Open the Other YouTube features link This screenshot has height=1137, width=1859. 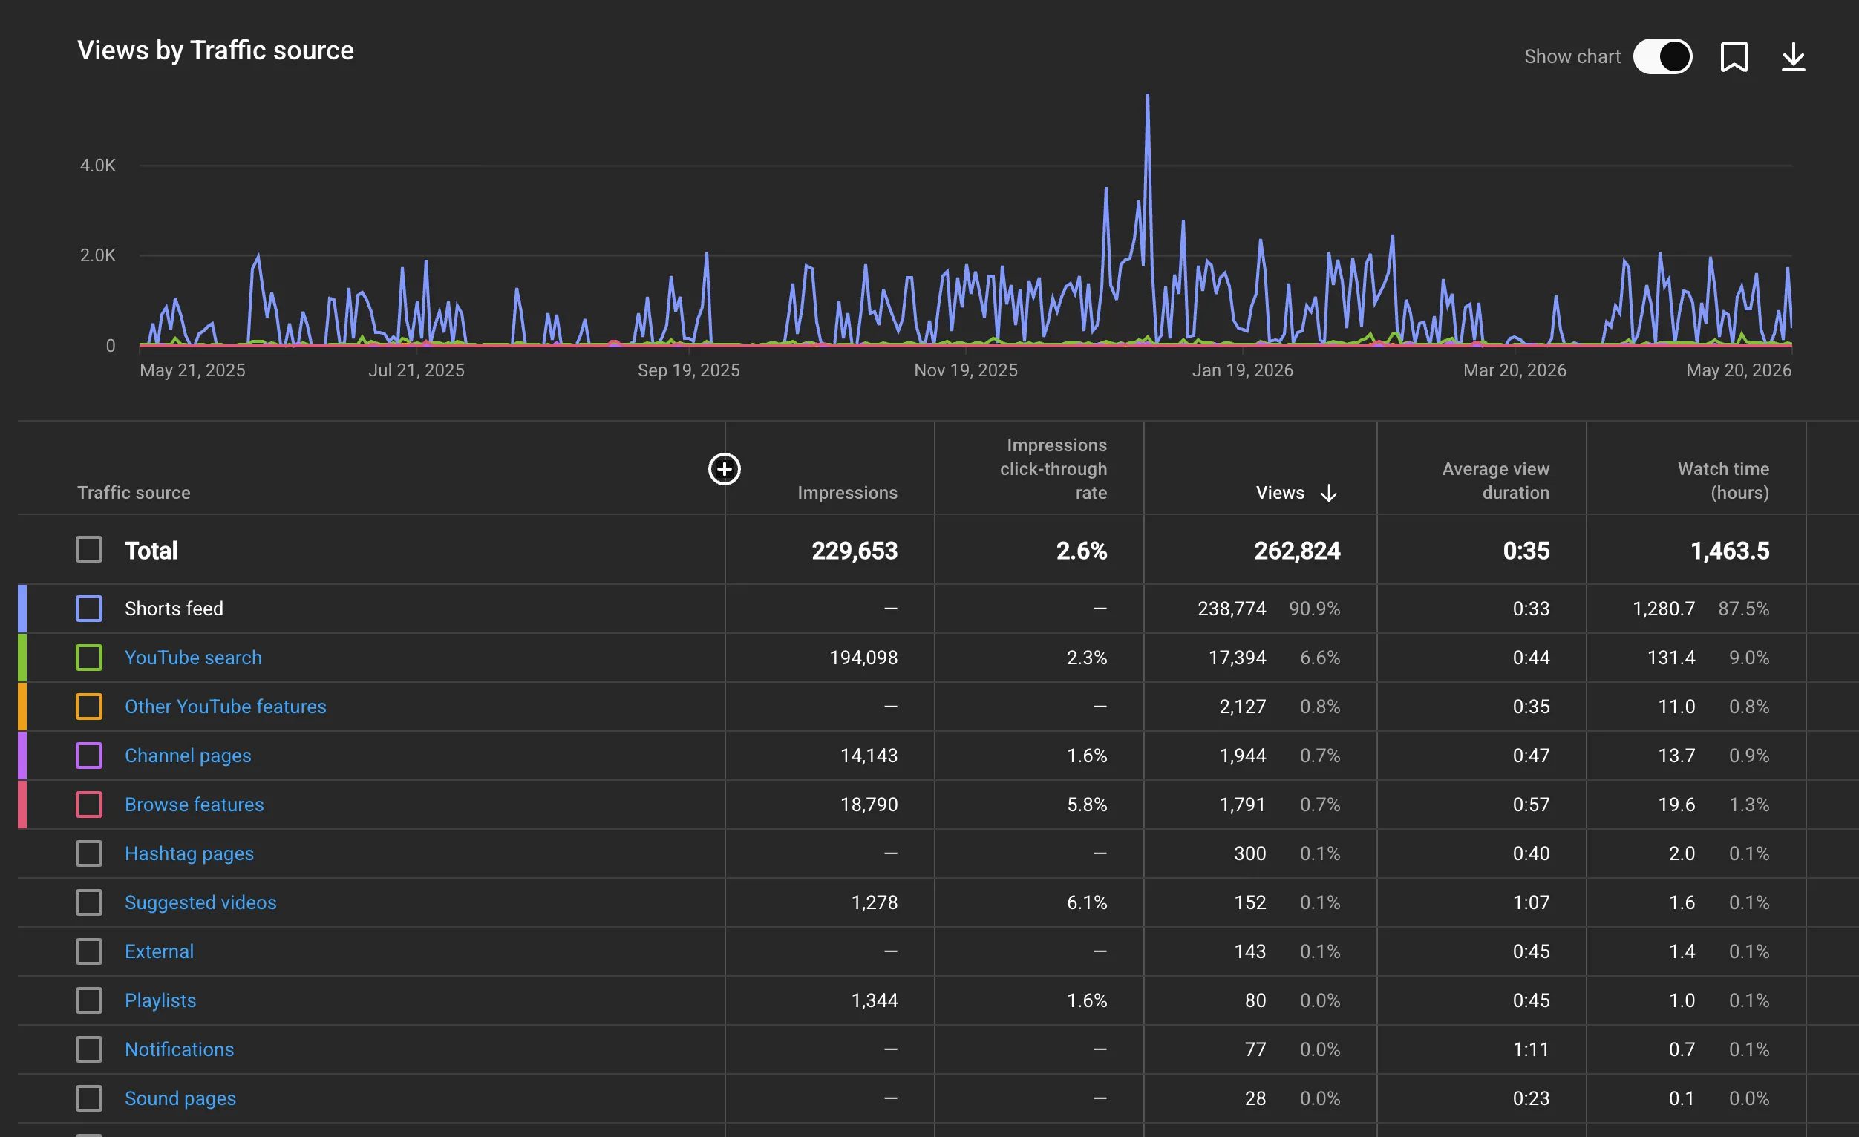click(x=226, y=707)
